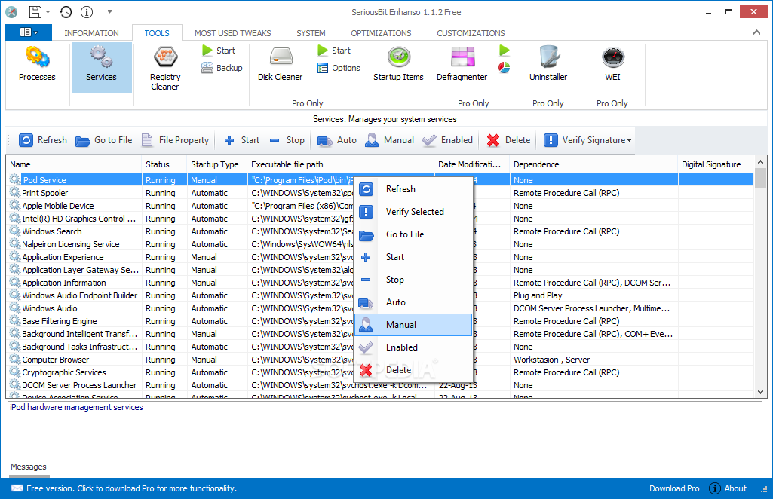Click the About link in status bar
773x499 pixels.
pos(729,488)
